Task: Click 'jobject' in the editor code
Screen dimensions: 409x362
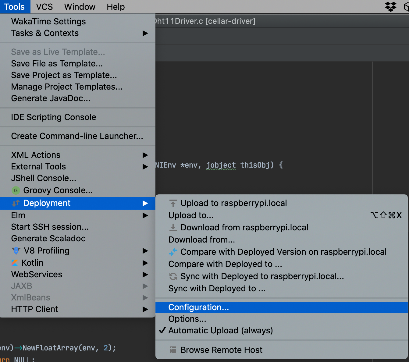Action: coord(221,165)
